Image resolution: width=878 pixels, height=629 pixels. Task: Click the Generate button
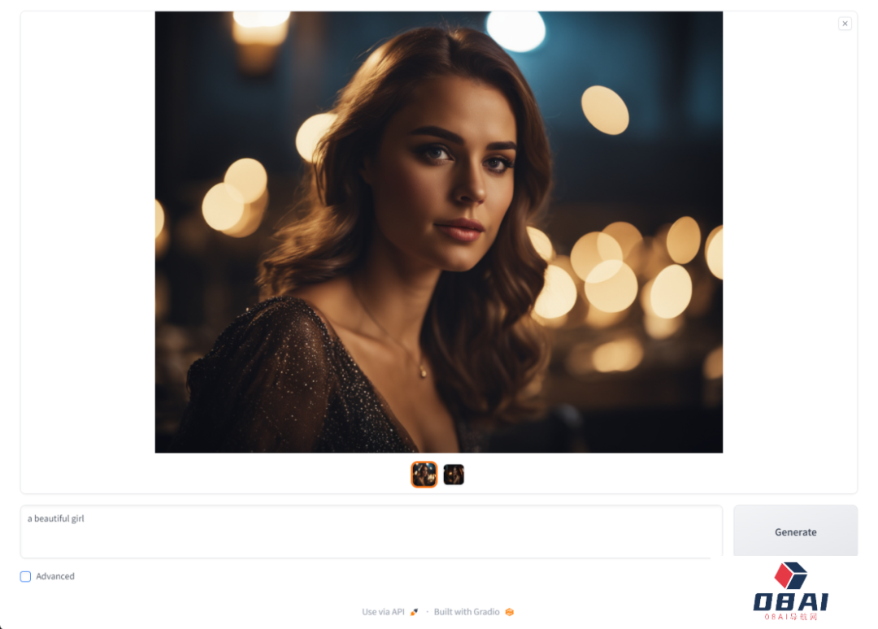coord(795,531)
